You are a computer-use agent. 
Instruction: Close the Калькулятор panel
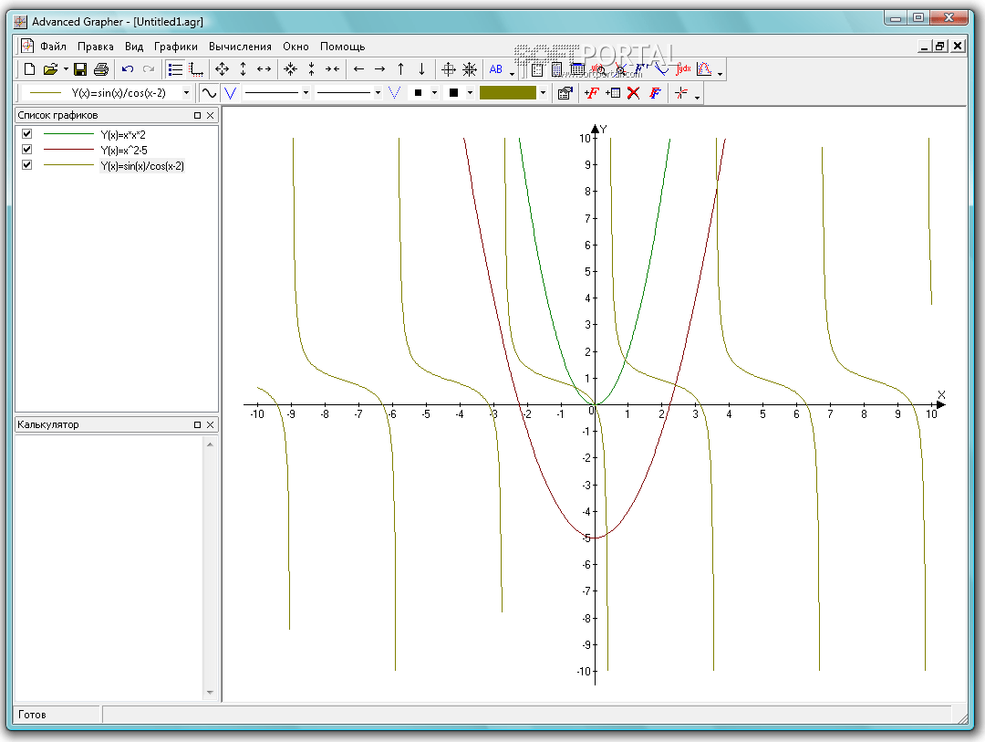click(x=211, y=424)
